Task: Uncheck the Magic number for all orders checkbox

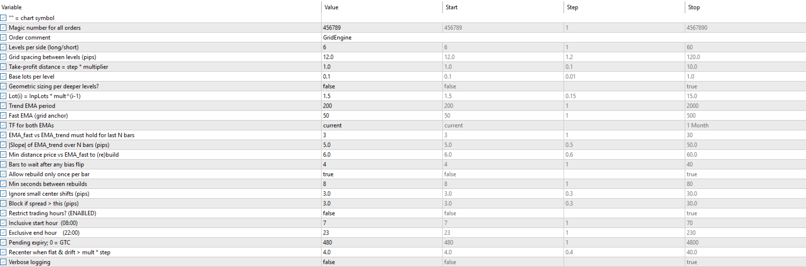Action: pyautogui.click(x=3, y=28)
